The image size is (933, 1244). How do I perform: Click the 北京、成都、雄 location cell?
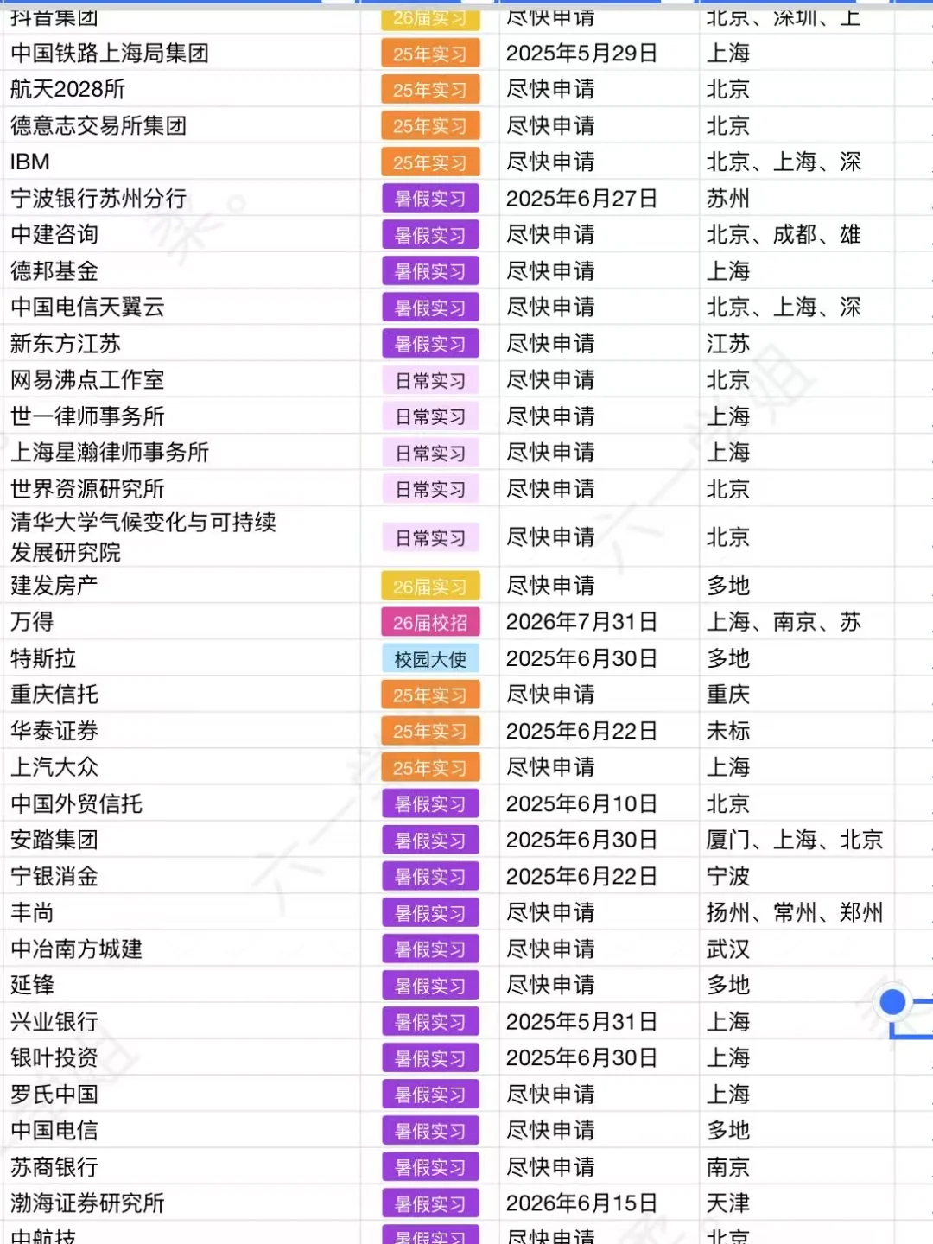[x=797, y=235]
